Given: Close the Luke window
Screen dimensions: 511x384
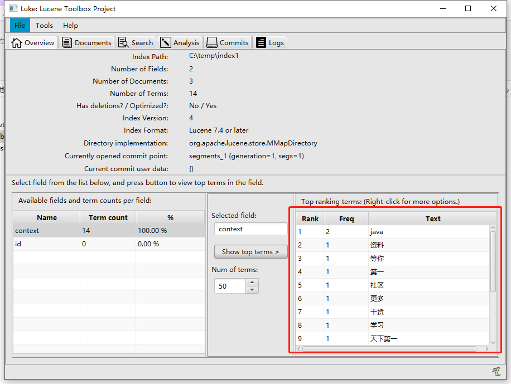Looking at the screenshot, I should coord(493,8).
